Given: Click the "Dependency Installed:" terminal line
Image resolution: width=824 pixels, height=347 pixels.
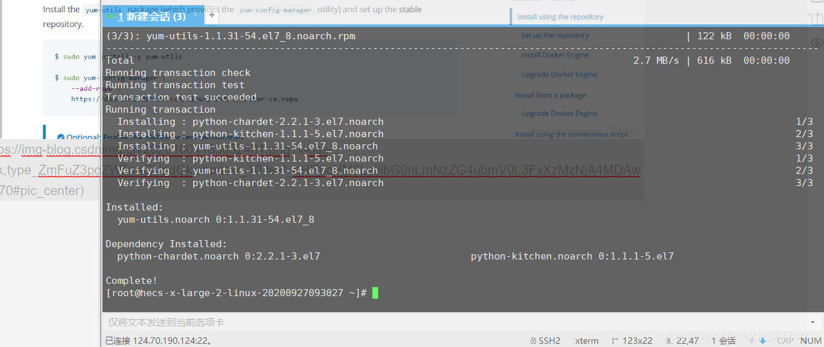Looking at the screenshot, I should (166, 244).
